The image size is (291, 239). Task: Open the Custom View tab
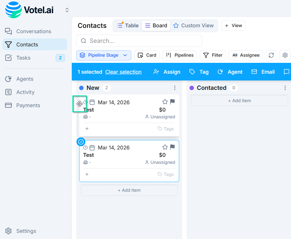coord(194,26)
